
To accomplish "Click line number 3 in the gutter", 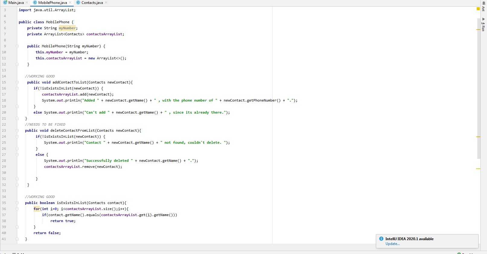I will 5,10.
